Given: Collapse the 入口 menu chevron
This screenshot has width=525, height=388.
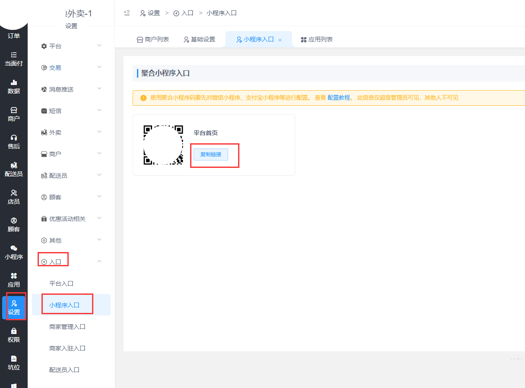Looking at the screenshot, I should tap(99, 261).
